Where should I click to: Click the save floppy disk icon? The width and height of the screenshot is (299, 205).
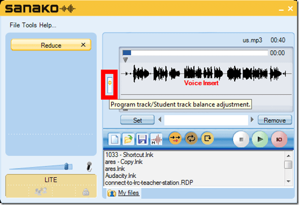tap(142, 139)
